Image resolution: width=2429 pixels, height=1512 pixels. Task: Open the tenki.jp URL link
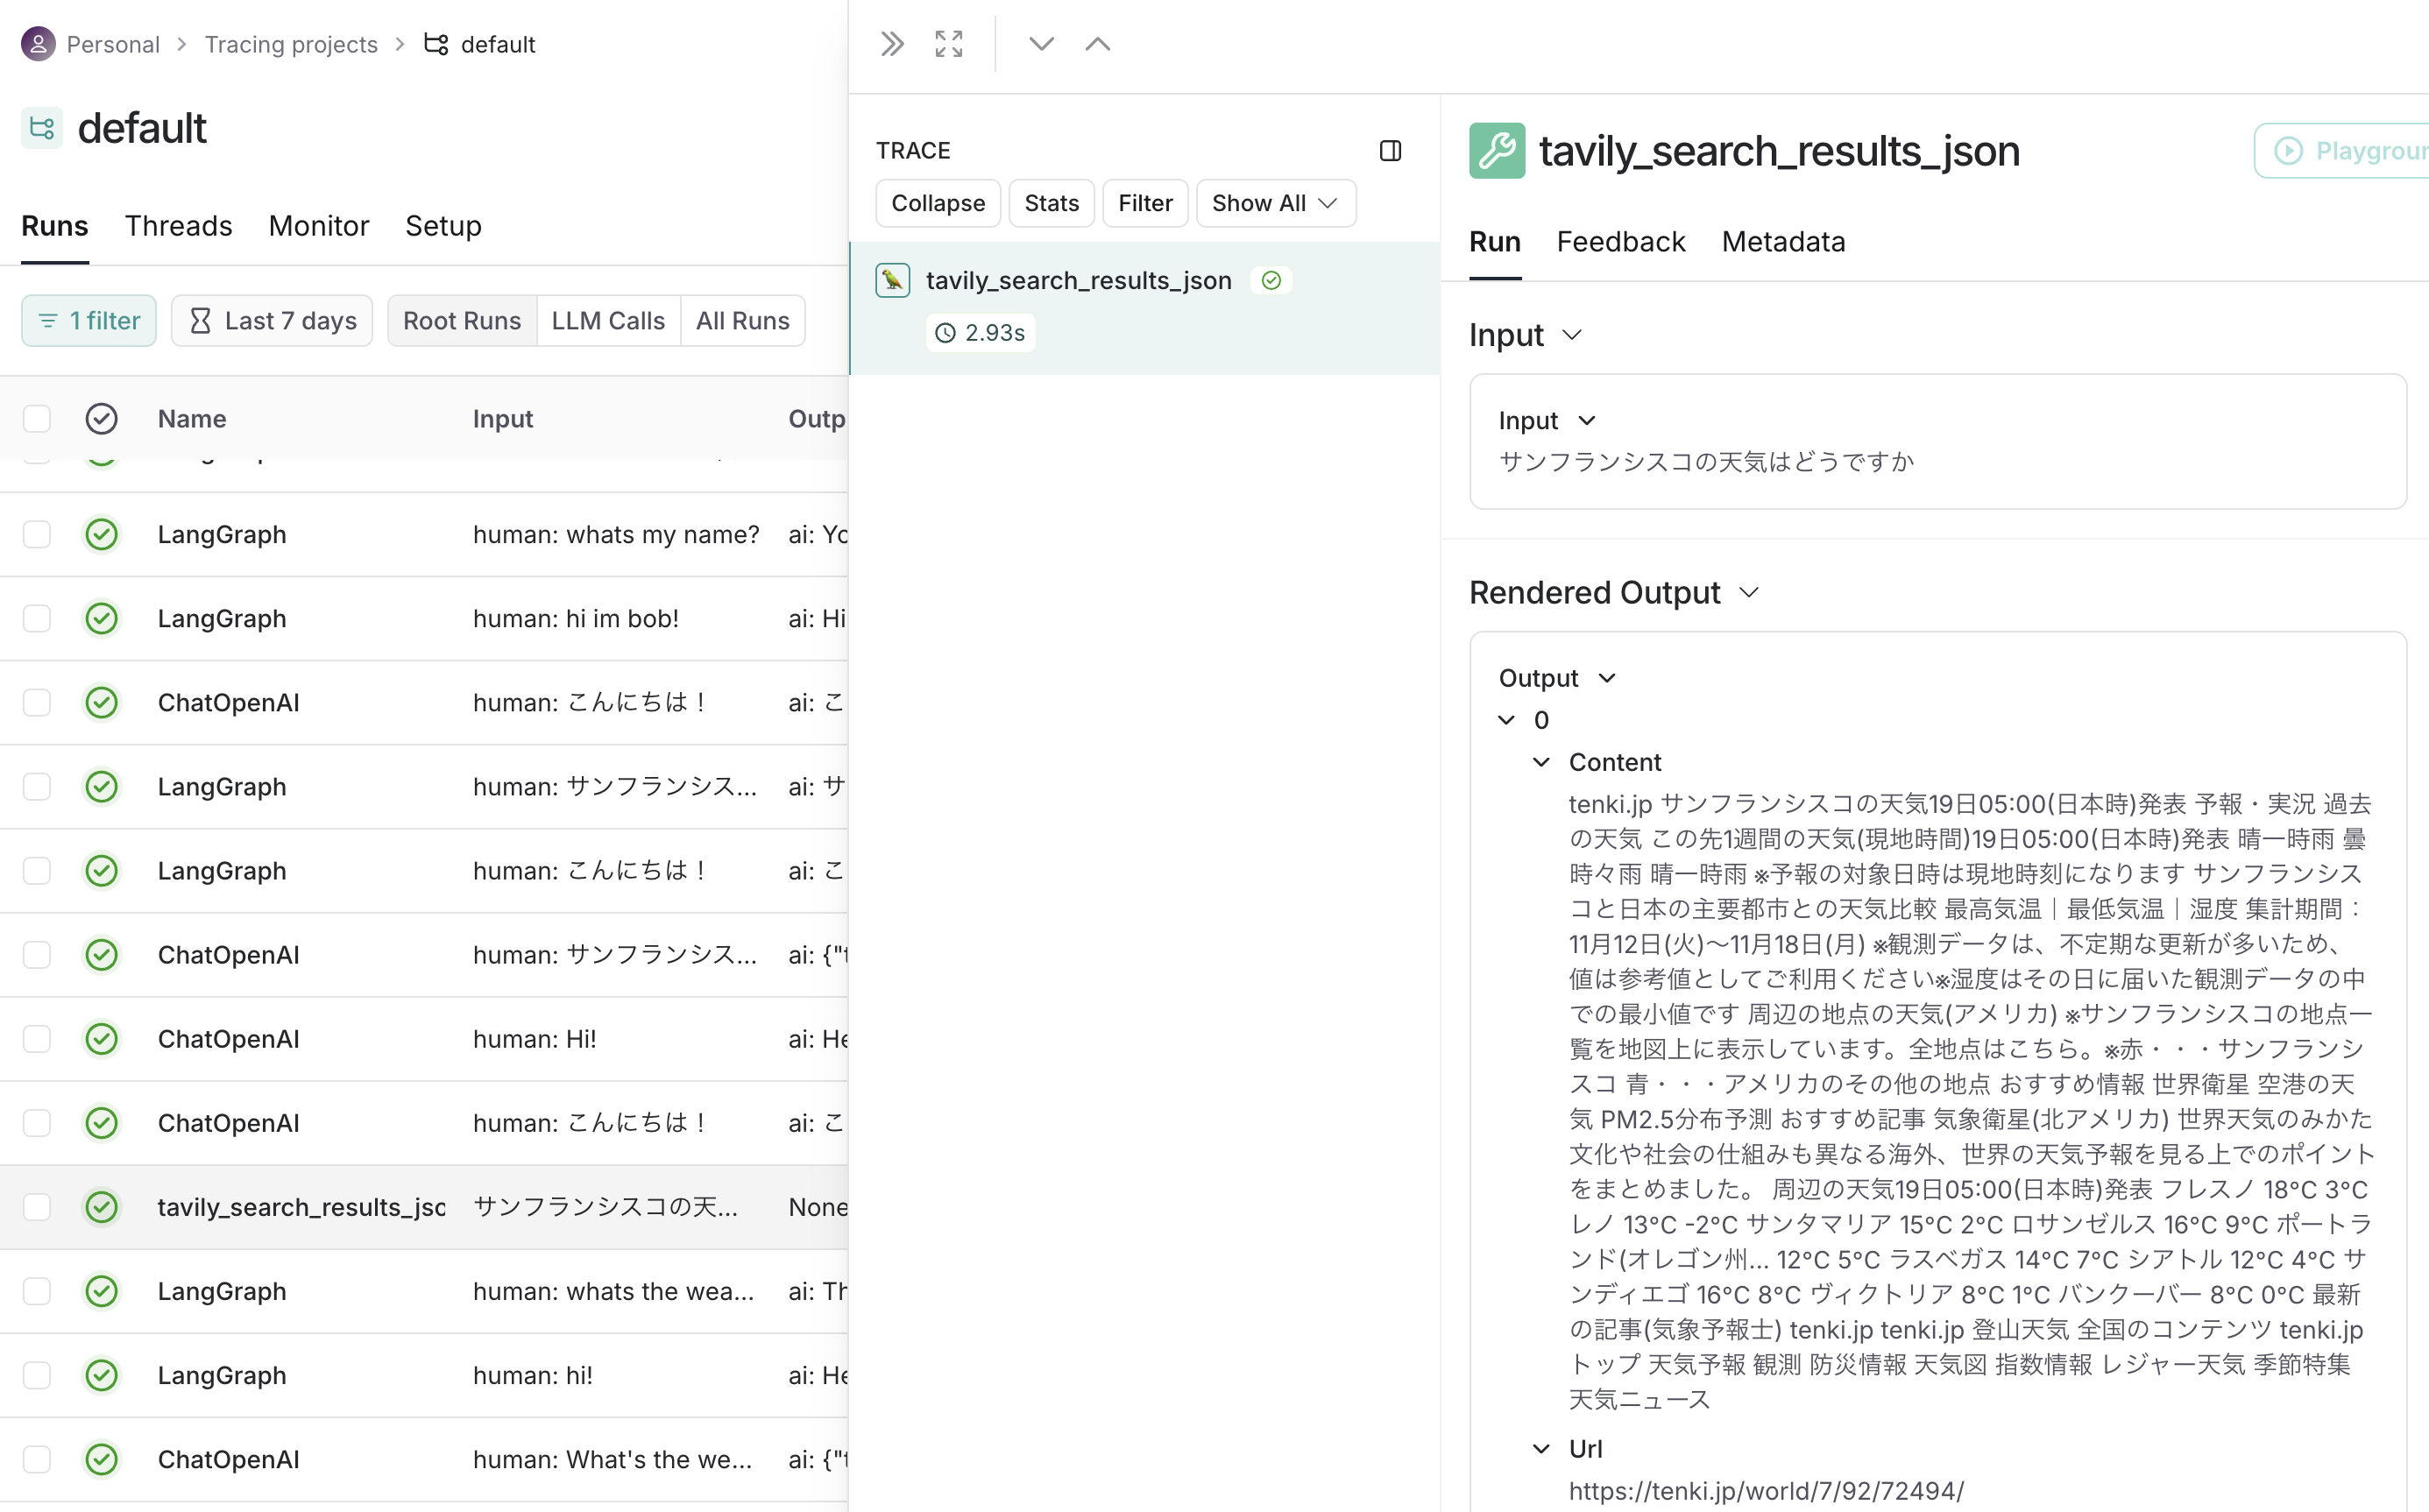(x=1766, y=1490)
